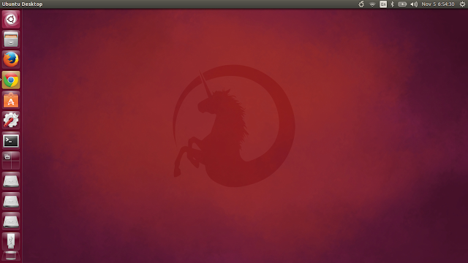This screenshot has width=468, height=263.
Task: Open Firefox web browser
Action: tap(11, 60)
